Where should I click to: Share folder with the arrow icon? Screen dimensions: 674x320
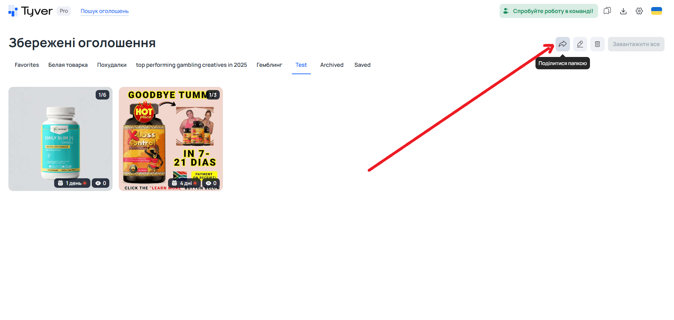tap(563, 44)
